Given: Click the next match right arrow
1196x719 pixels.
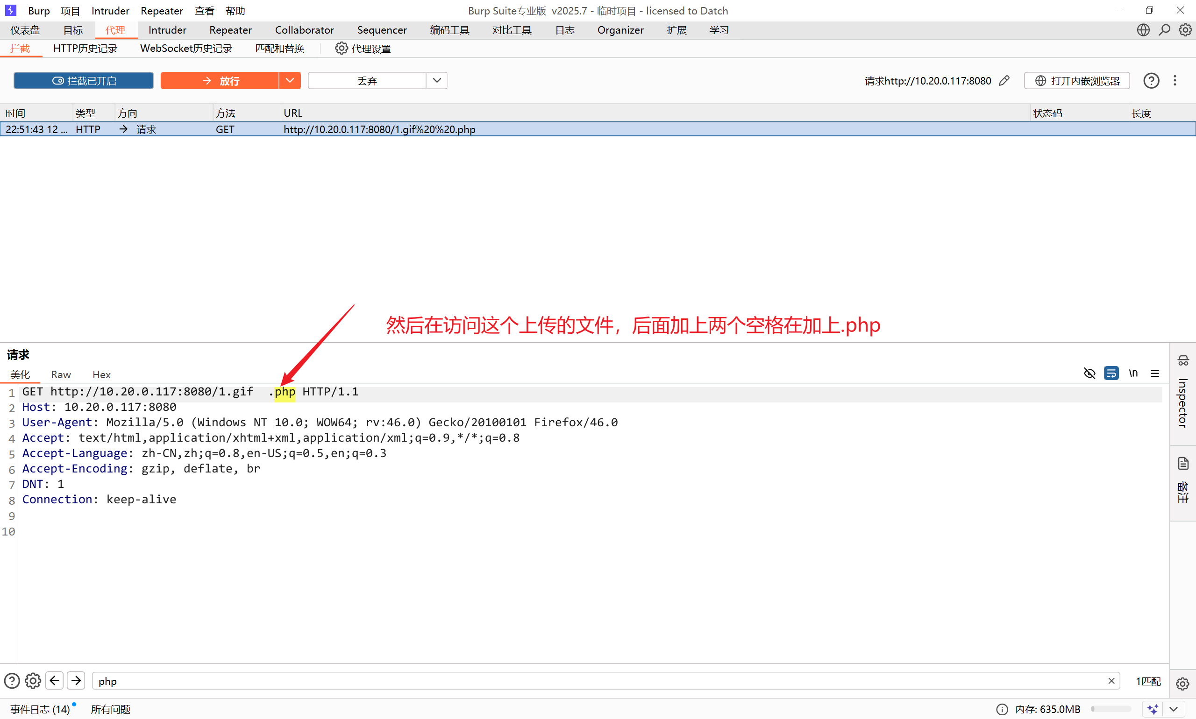Looking at the screenshot, I should [x=76, y=681].
